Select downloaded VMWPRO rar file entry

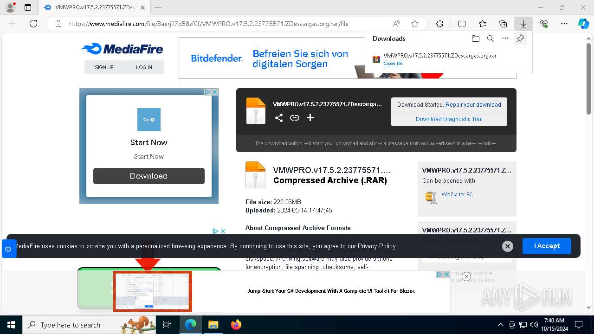pyautogui.click(x=448, y=59)
